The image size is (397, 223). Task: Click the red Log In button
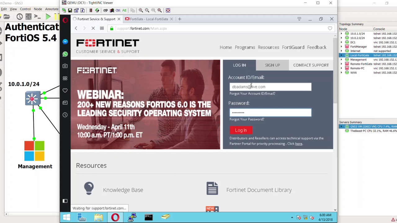241,130
